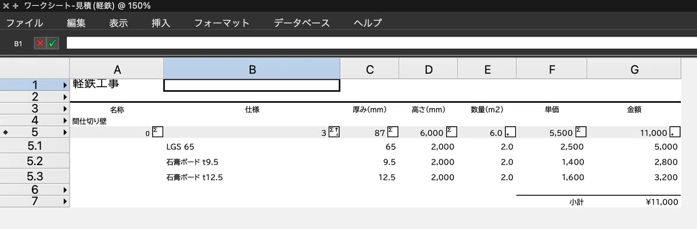Click the sum icon next to 87
697x229 pixels.
(393, 131)
